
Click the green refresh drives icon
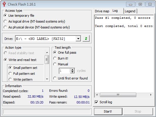point(86,38)
